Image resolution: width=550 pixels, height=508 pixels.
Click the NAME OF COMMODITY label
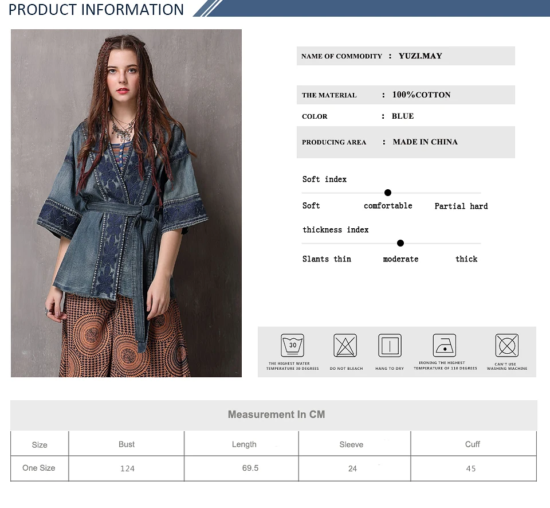(341, 56)
